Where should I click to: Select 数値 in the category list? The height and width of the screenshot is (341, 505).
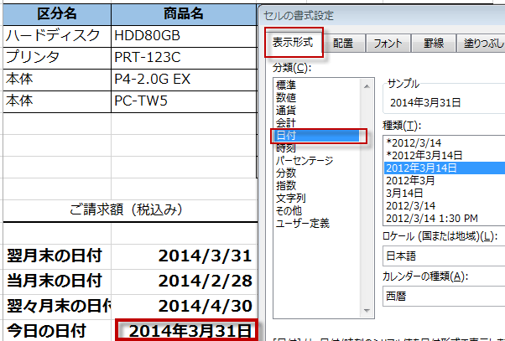317,97
